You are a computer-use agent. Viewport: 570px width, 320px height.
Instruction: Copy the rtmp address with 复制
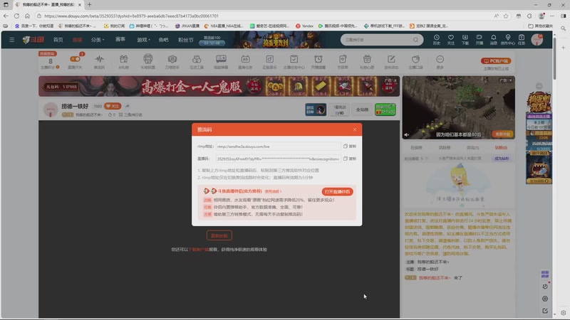tap(350, 146)
